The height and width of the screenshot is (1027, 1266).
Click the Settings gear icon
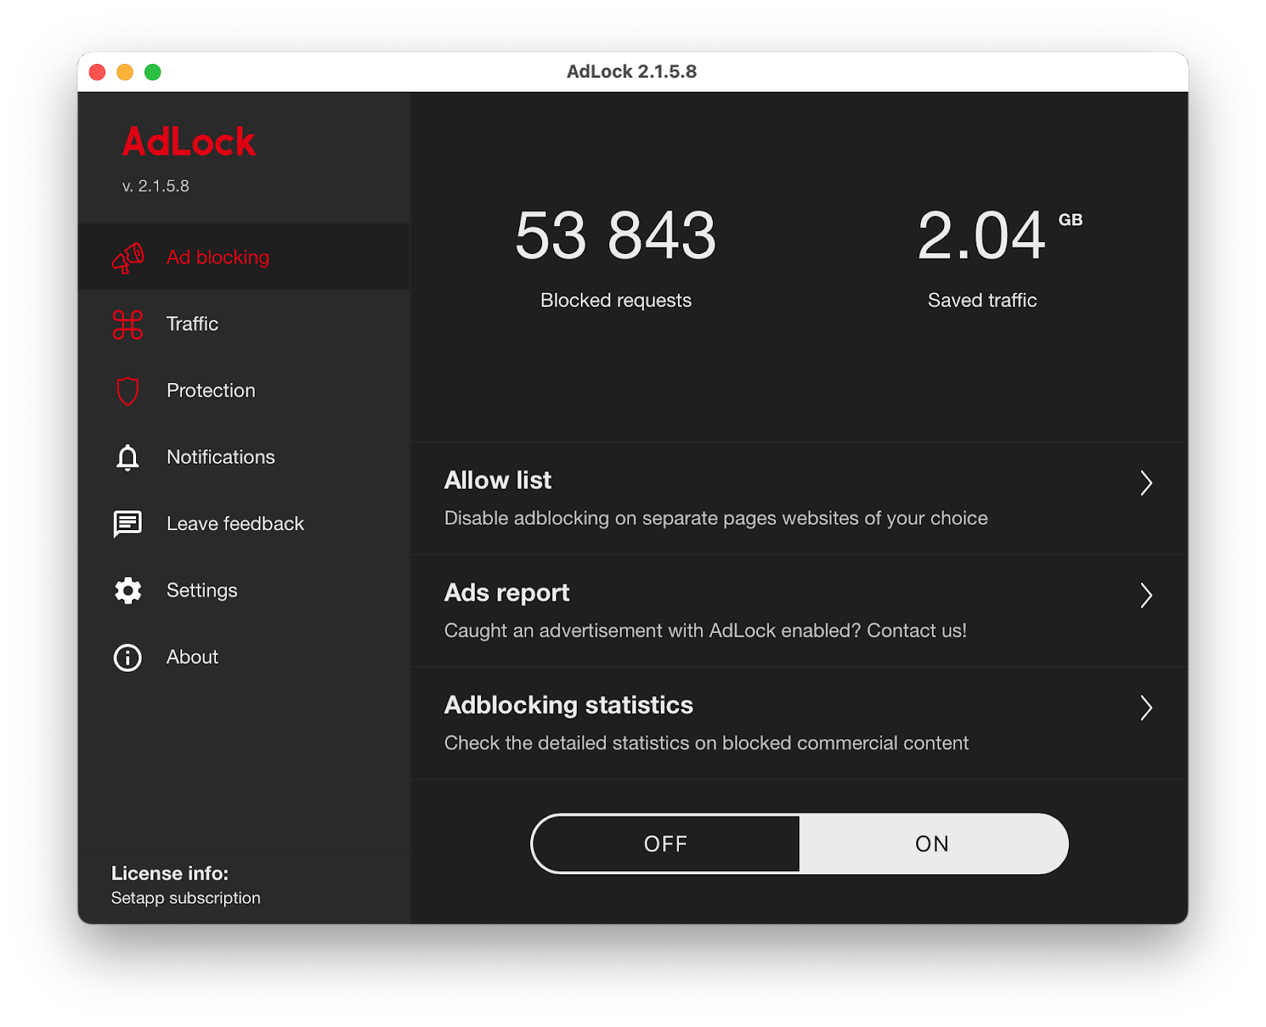point(127,590)
